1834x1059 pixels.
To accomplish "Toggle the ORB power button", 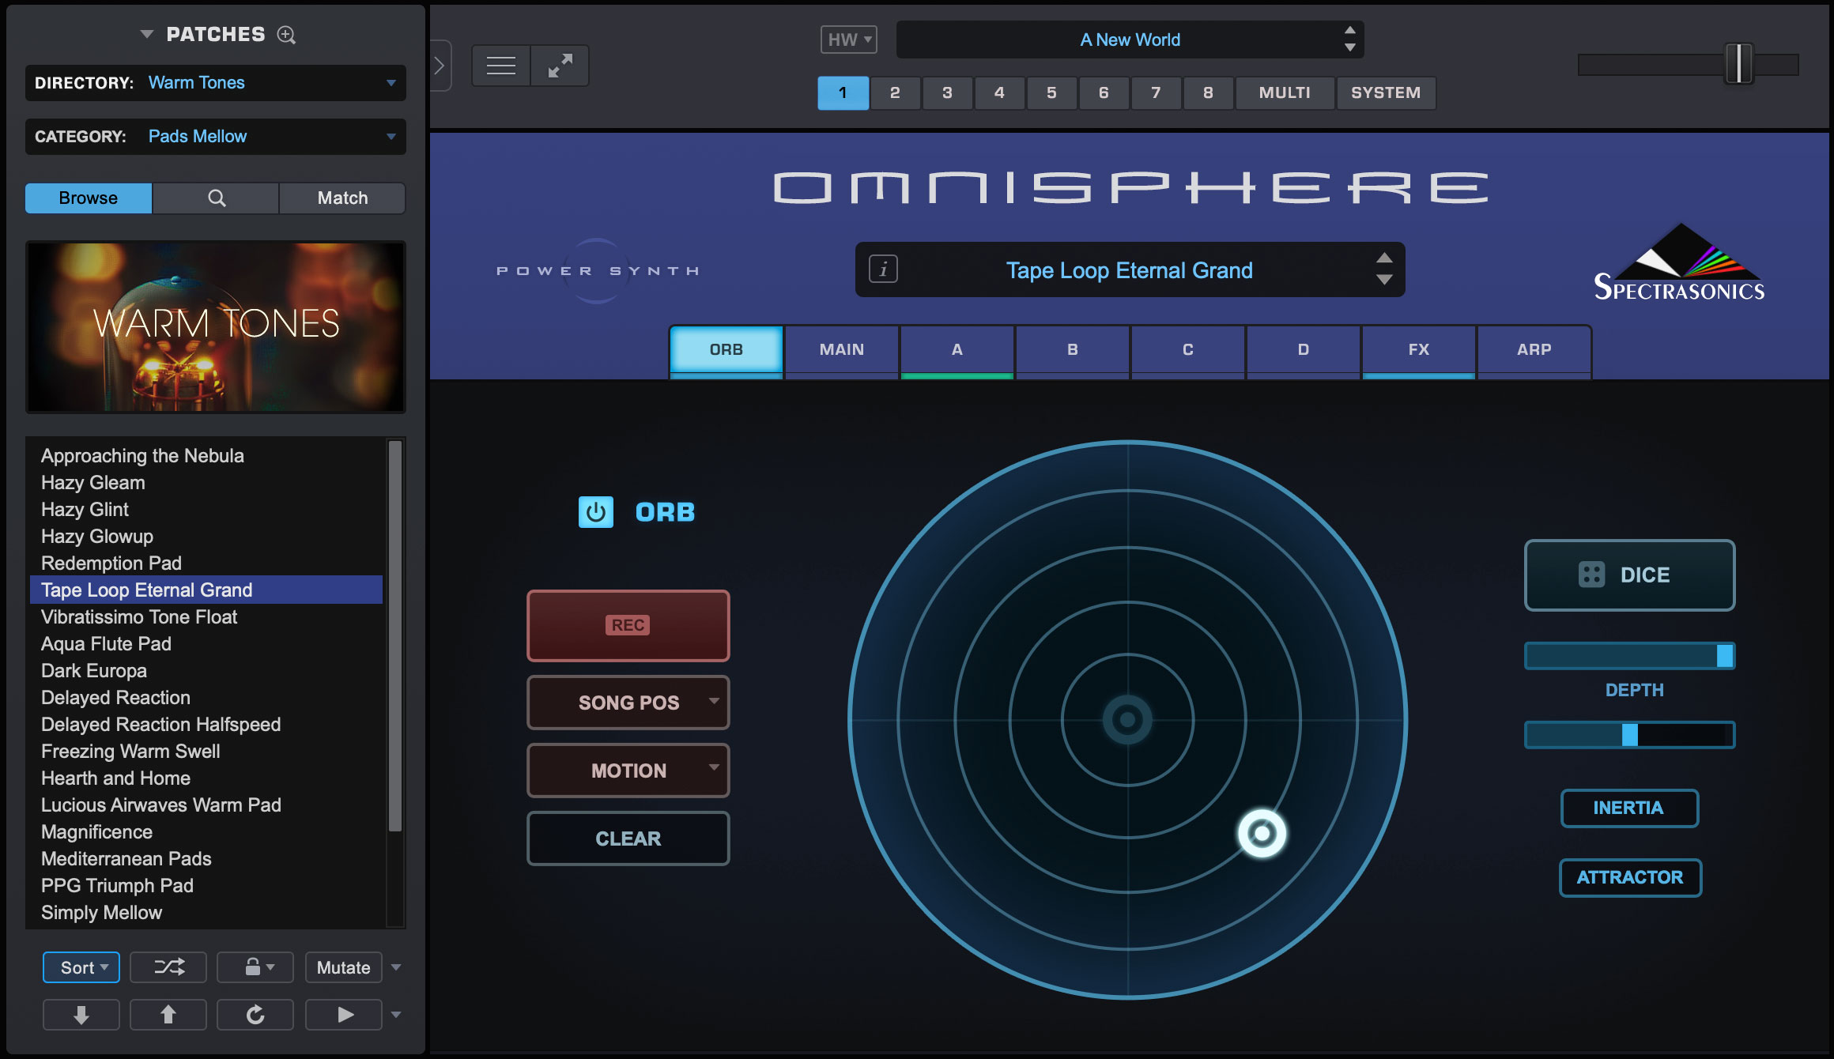I will pyautogui.click(x=594, y=511).
